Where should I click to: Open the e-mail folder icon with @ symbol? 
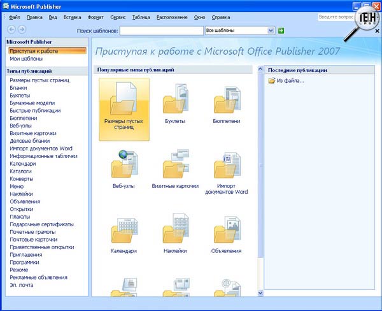point(227,288)
